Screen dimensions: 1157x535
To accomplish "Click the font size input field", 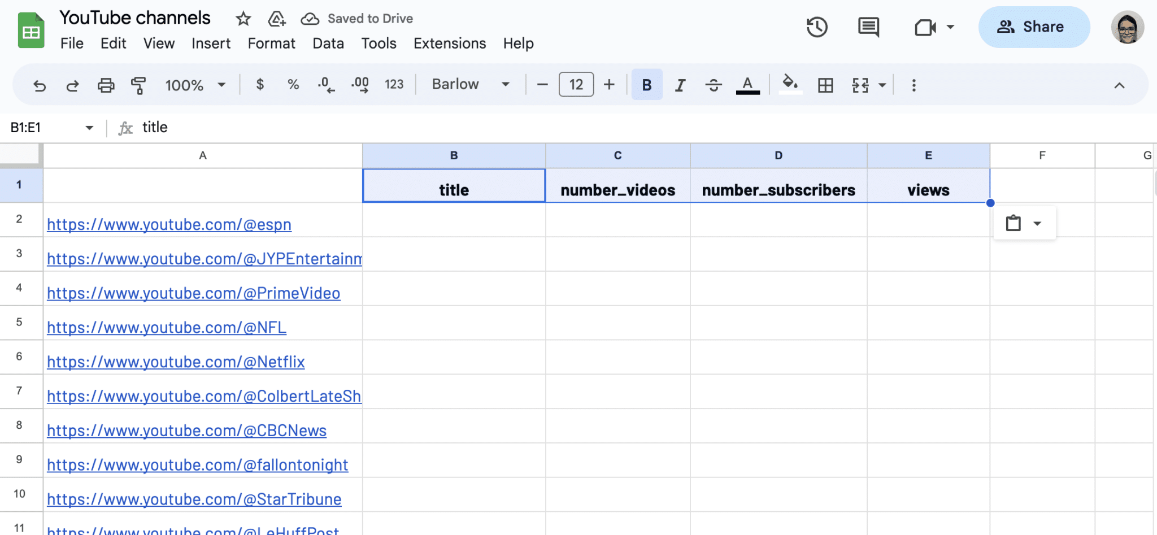I will pyautogui.click(x=576, y=85).
